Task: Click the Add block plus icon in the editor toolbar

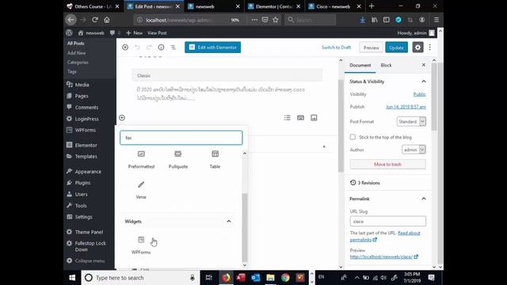Action: coord(125,47)
